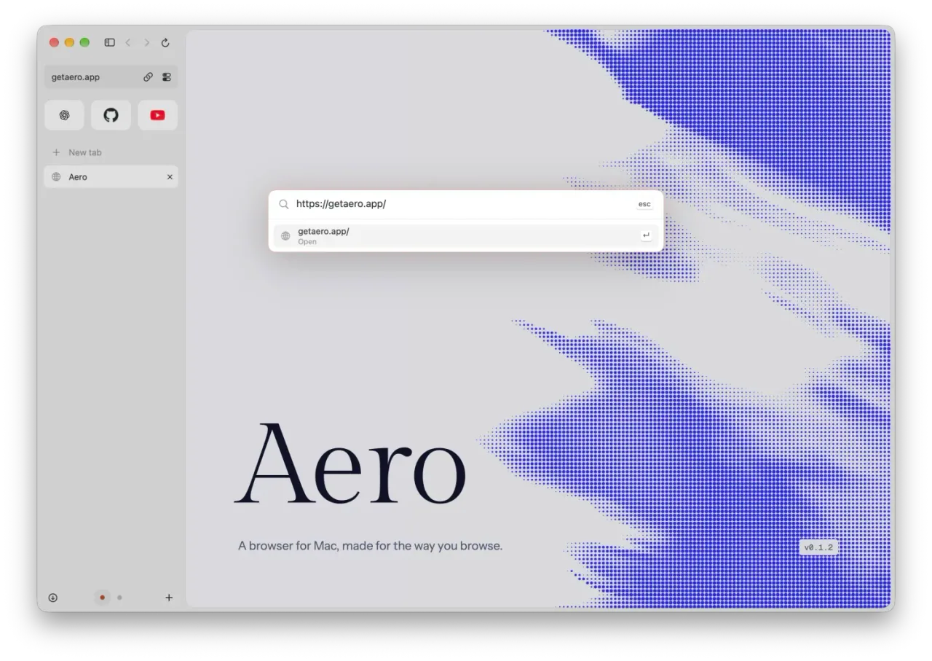Image resolution: width=932 pixels, height=661 pixels.
Task: Reload the page
Action: tap(165, 42)
